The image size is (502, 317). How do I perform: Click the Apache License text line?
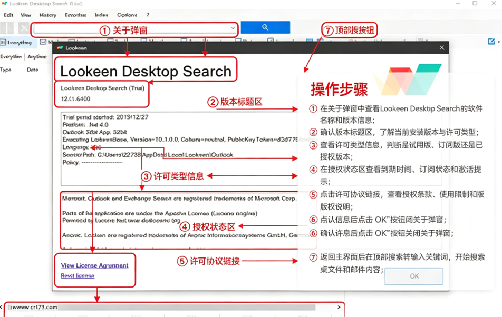pos(160,213)
